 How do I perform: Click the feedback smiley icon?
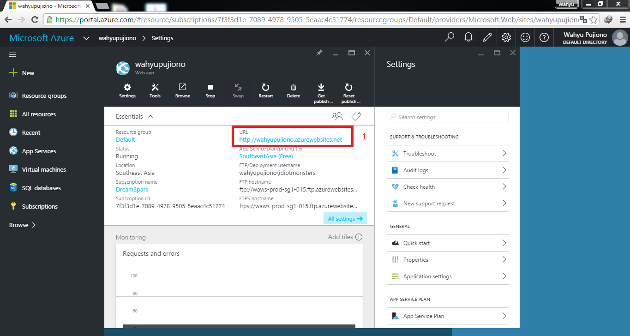[x=525, y=37]
